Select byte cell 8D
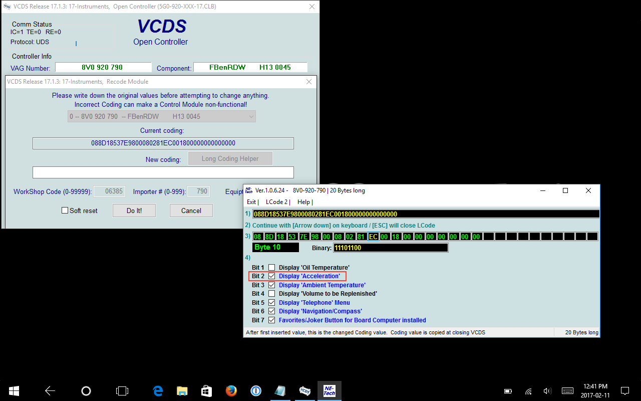 coord(269,237)
